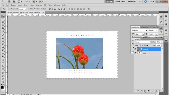Viewport: 169px width, 95px height.
Task: Select the Move tool in the toolbox
Action: [3, 16]
